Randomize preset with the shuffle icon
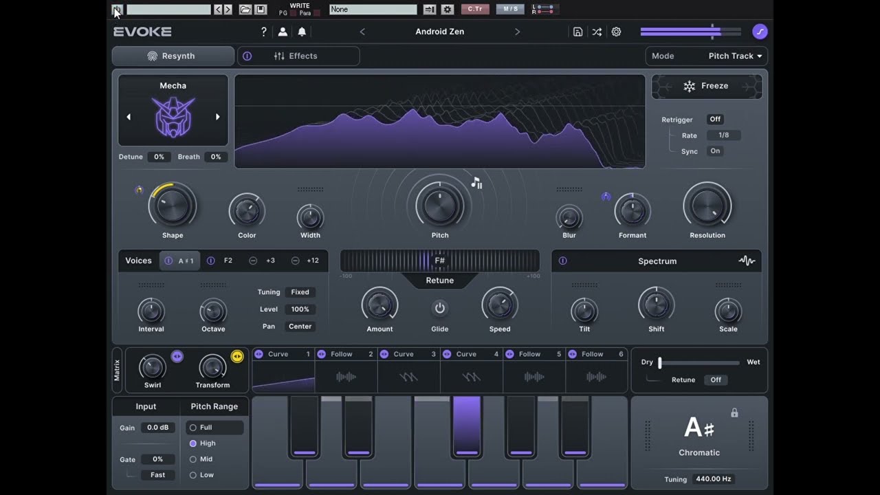 pos(597,32)
